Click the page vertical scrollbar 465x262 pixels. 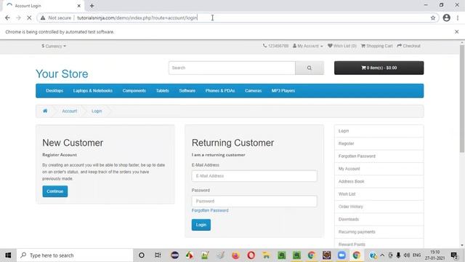pyautogui.click(x=462, y=98)
